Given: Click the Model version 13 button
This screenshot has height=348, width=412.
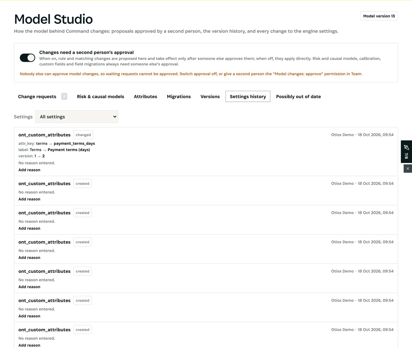Looking at the screenshot, I should pos(379,16).
